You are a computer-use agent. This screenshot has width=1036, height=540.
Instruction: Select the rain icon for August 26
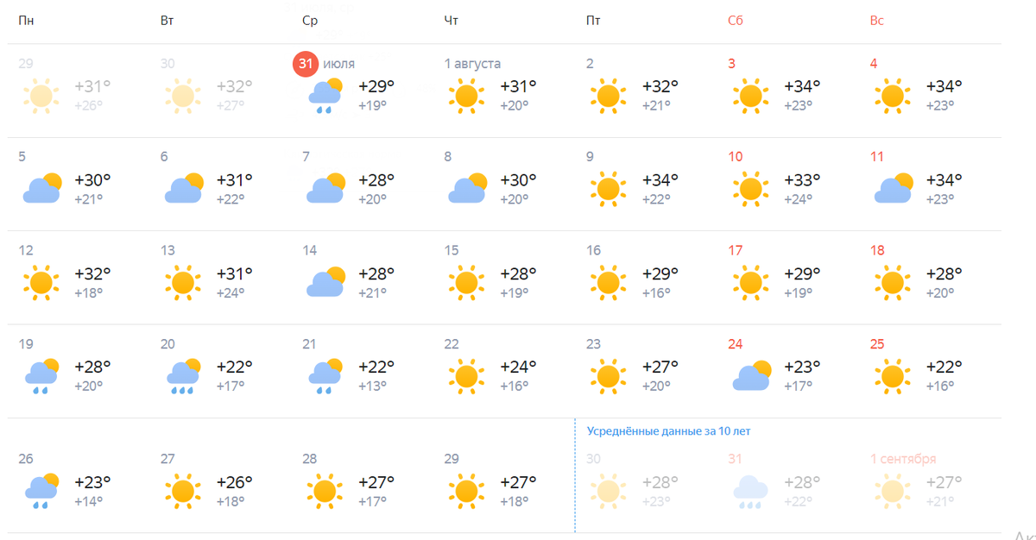click(x=41, y=491)
